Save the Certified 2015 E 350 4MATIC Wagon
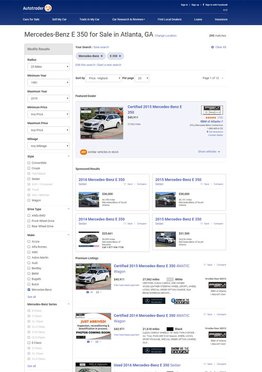This screenshot has height=372, width=262. tap(208, 265)
